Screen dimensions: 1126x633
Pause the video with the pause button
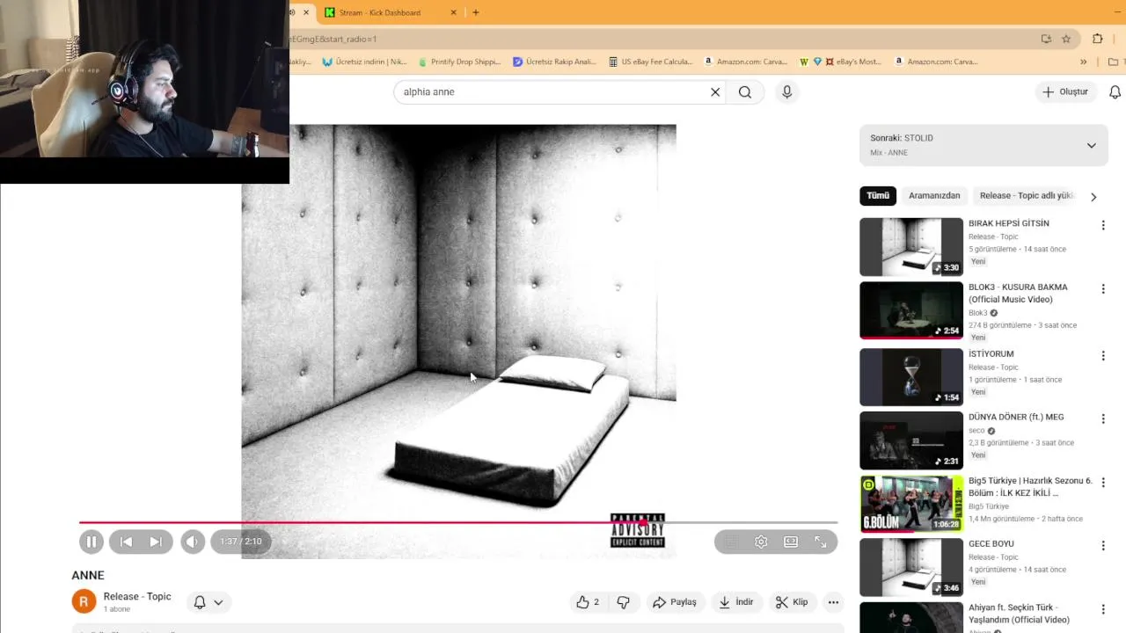[91, 542]
